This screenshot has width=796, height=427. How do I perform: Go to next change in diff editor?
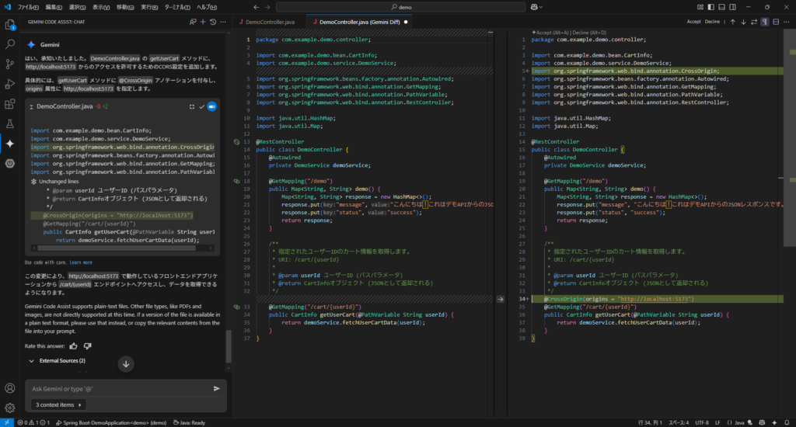point(743,22)
